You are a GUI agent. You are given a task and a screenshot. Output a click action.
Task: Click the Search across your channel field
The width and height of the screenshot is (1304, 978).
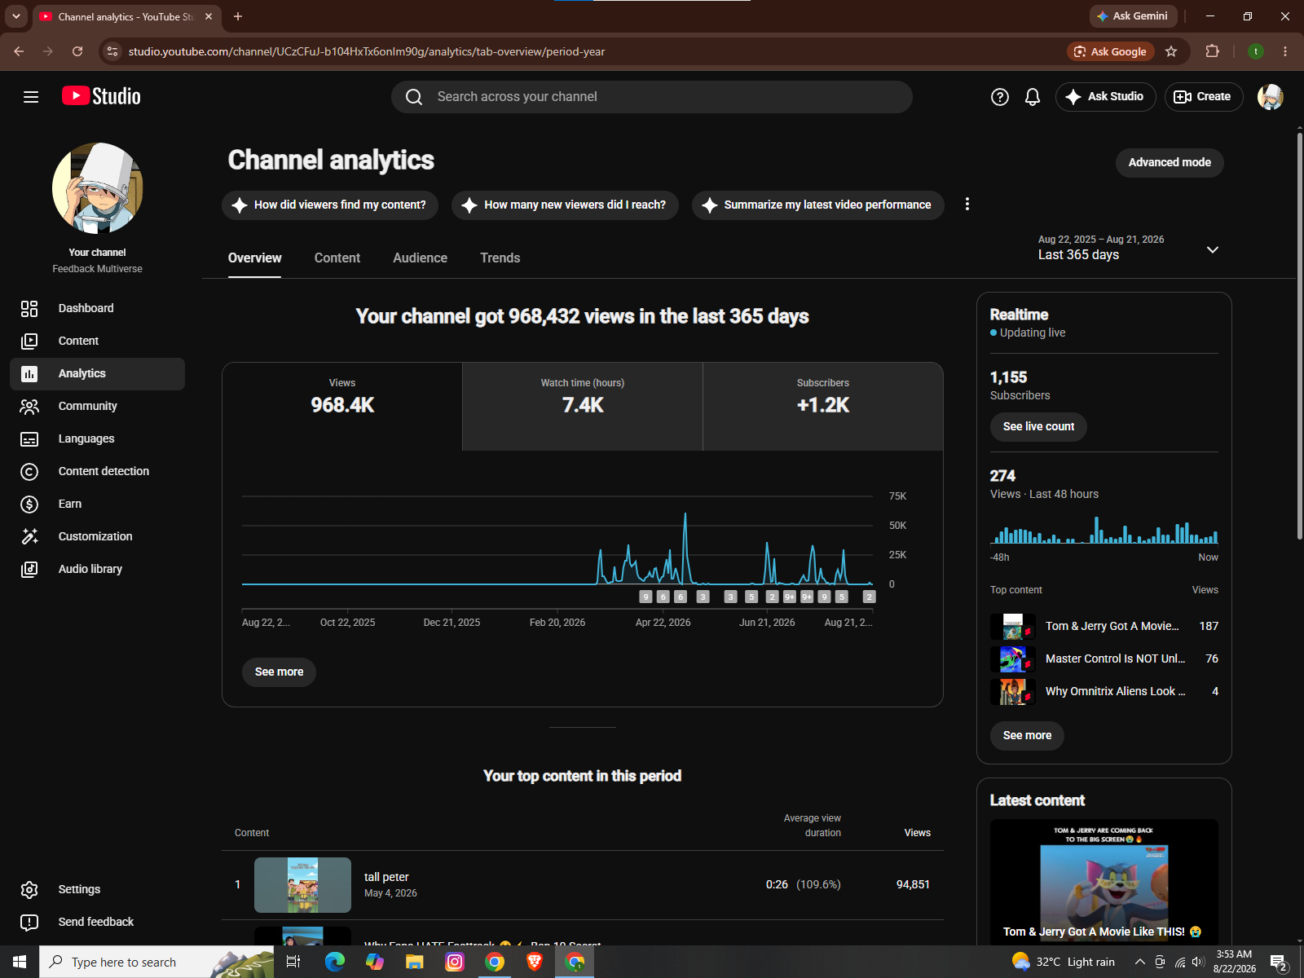click(x=652, y=97)
